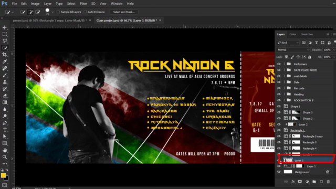Select the Zoom tool
336x189 pixels.
tap(5, 157)
